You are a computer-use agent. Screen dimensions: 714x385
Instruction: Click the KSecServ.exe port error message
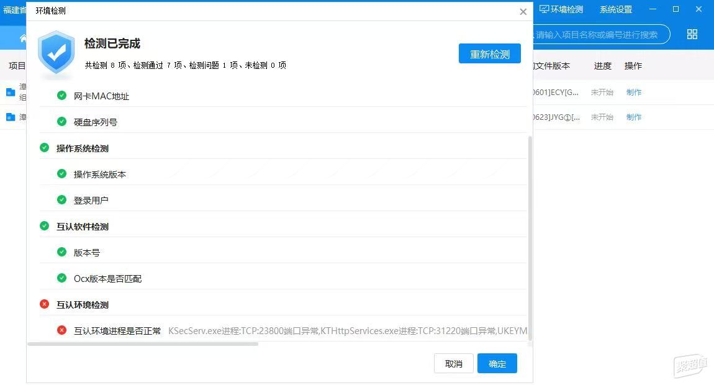(x=348, y=331)
